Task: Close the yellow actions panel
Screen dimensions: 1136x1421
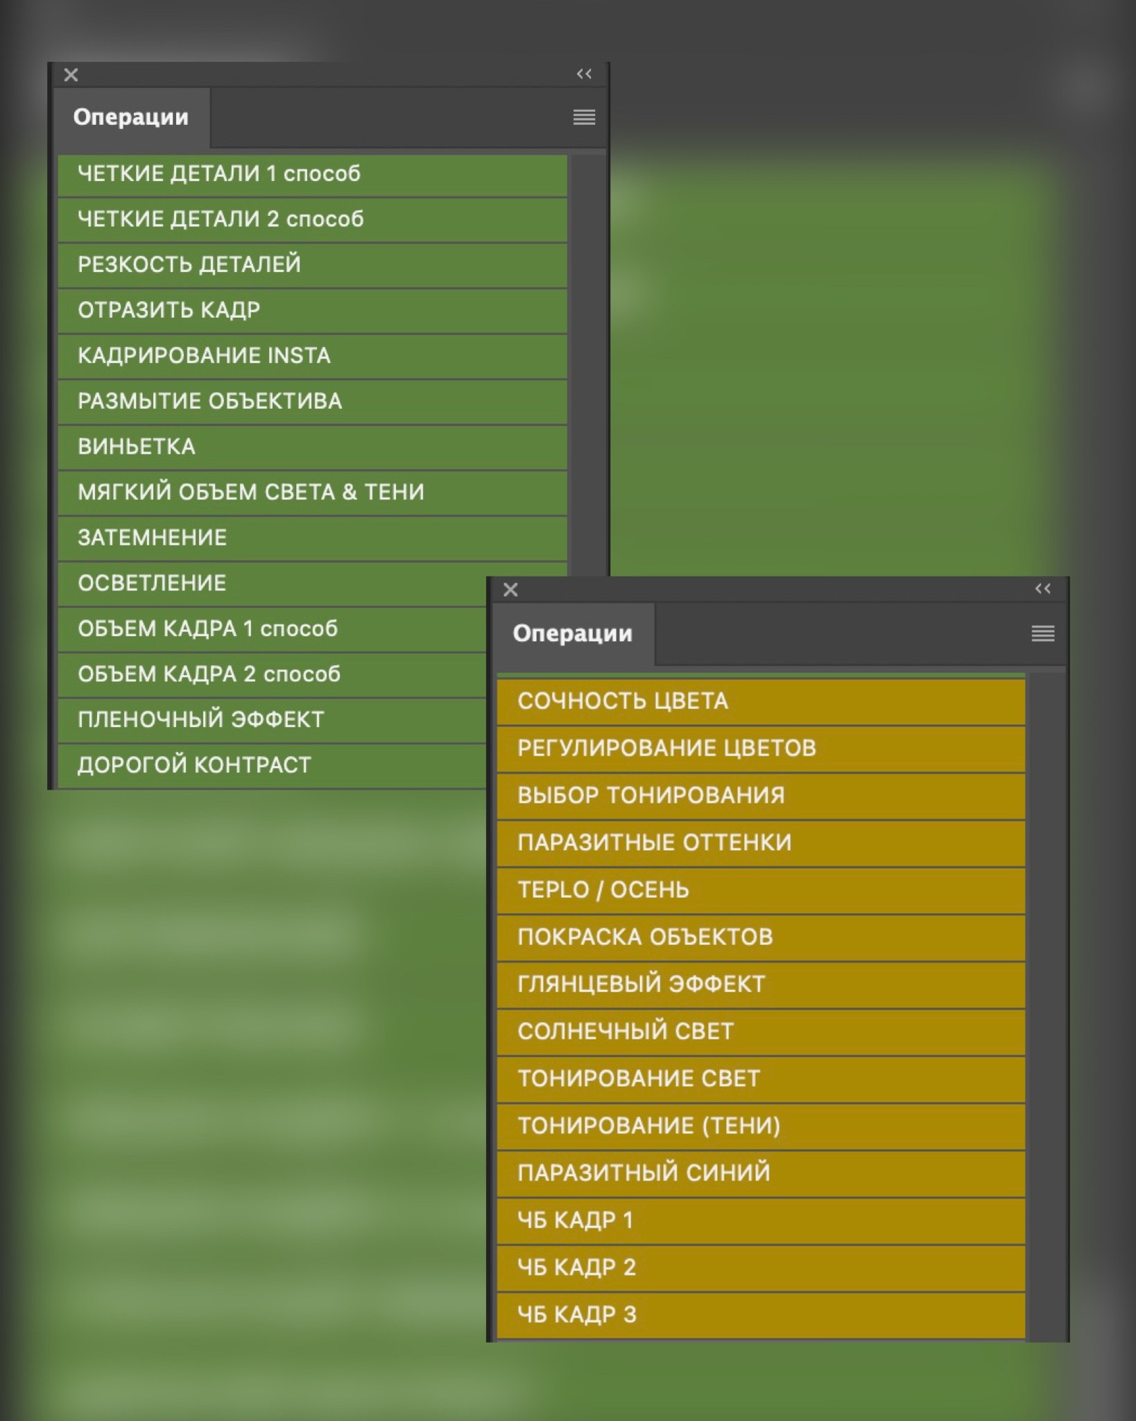Action: point(510,590)
